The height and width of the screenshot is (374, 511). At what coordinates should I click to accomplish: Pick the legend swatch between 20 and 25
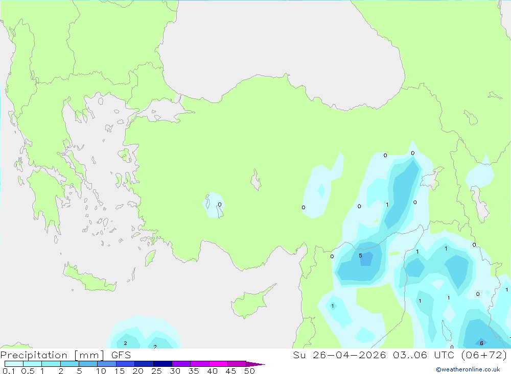tap(144, 364)
